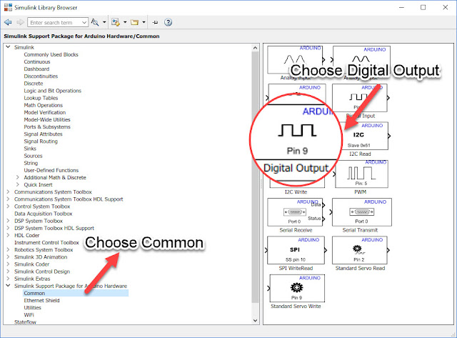Open the new model dropdown arrow
This screenshot has width=457, height=338.
tap(125, 22)
